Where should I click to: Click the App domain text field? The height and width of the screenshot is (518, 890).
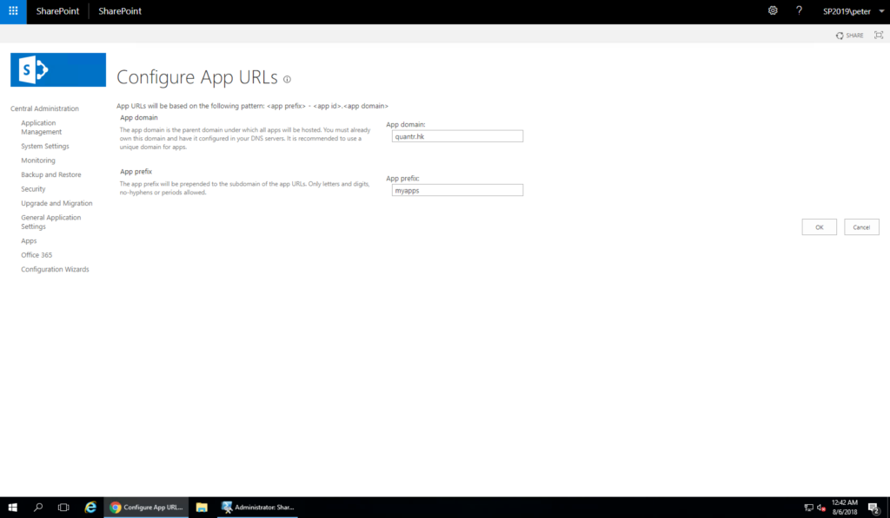457,136
